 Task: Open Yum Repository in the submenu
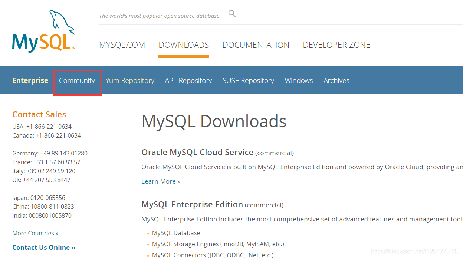click(130, 81)
